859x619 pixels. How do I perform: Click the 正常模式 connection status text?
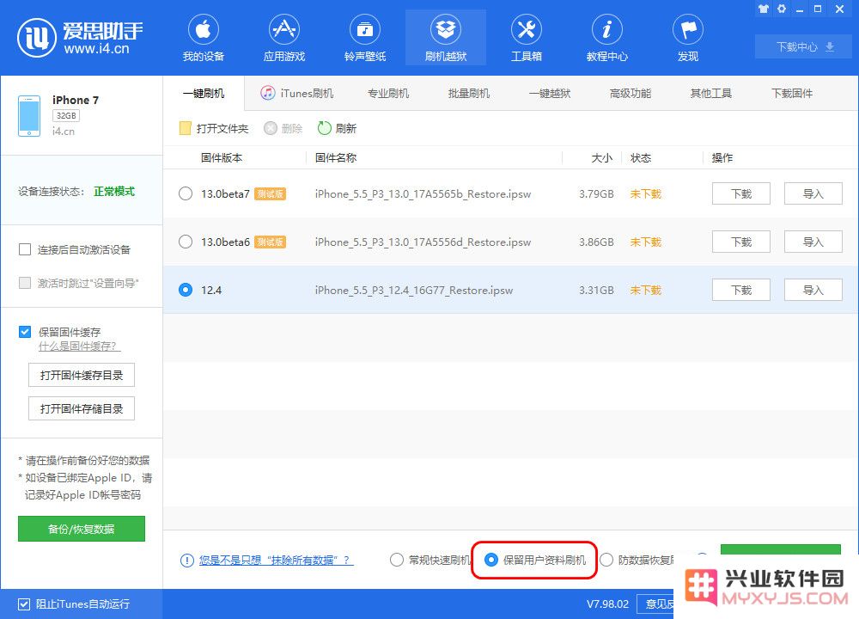pos(114,192)
